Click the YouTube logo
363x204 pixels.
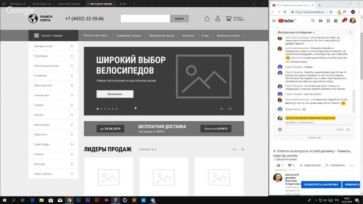click(x=286, y=21)
